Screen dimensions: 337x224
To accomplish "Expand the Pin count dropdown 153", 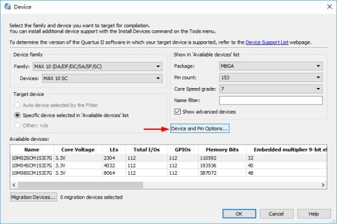I will 271,78.
